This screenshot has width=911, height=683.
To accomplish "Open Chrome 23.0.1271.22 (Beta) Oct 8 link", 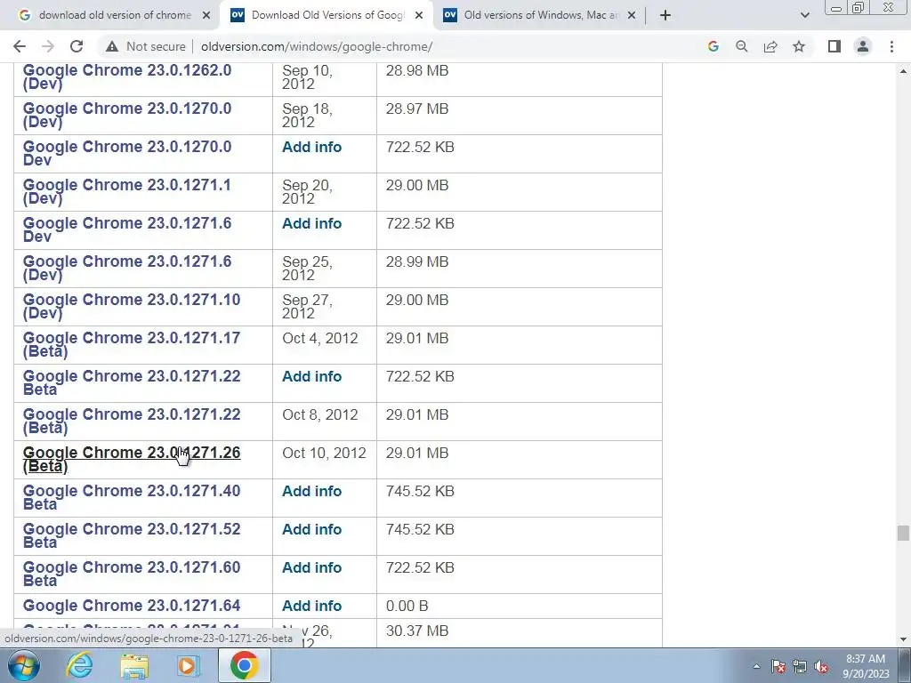I will (132, 421).
